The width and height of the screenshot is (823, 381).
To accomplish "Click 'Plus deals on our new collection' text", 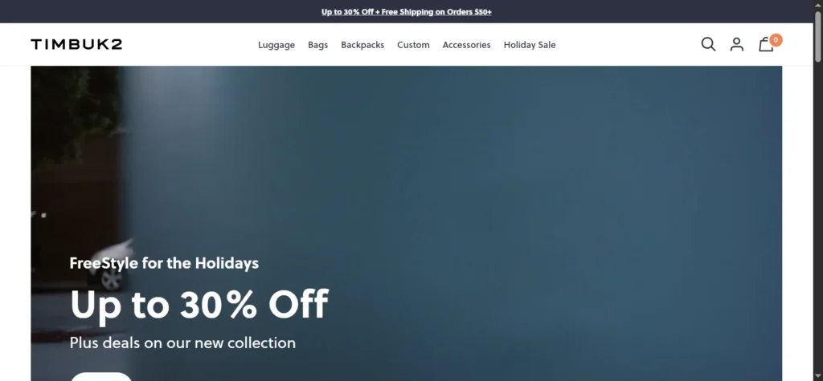I will point(182,342).
